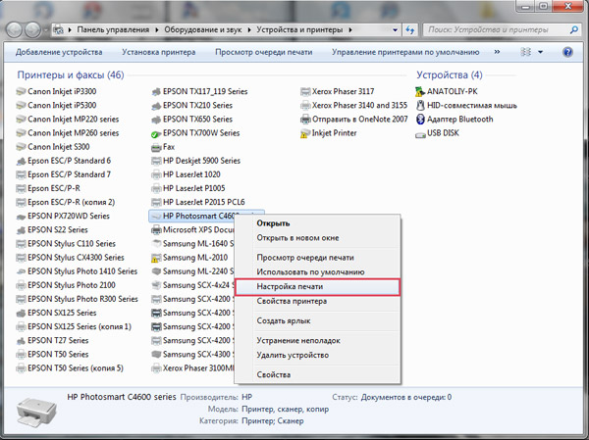Open the address bar history dropdown arrow
This screenshot has height=440, width=589.
pos(395,30)
